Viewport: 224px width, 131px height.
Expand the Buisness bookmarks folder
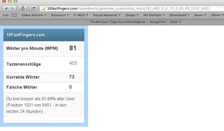pyautogui.click(x=60, y=15)
